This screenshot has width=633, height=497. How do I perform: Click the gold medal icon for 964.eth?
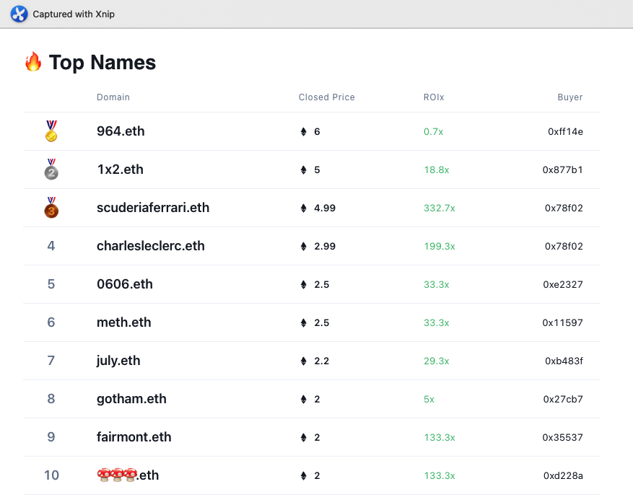pos(51,131)
